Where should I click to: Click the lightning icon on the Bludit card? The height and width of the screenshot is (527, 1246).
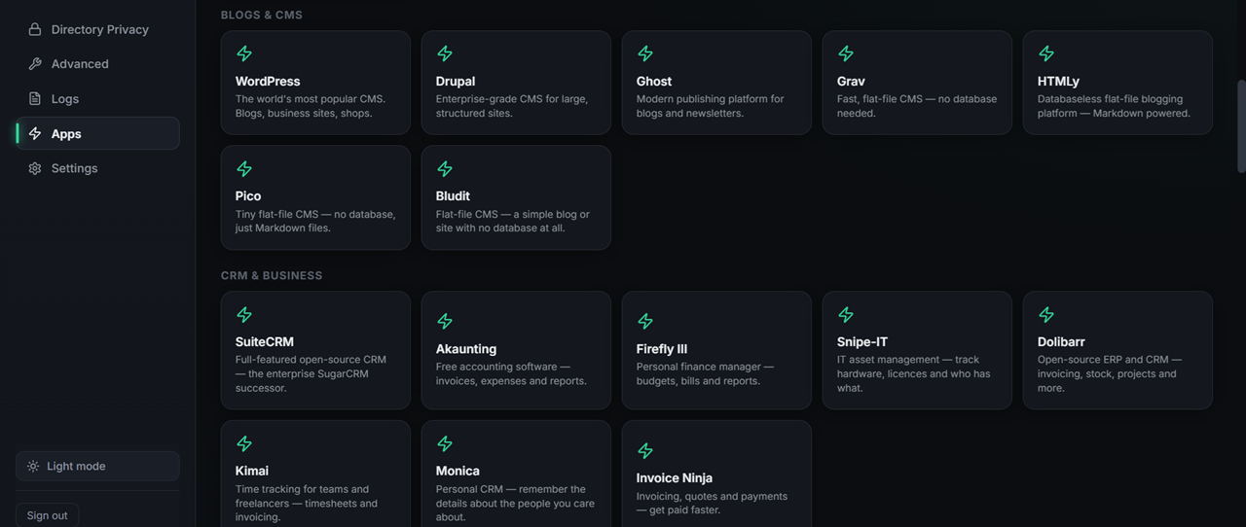pyautogui.click(x=445, y=169)
